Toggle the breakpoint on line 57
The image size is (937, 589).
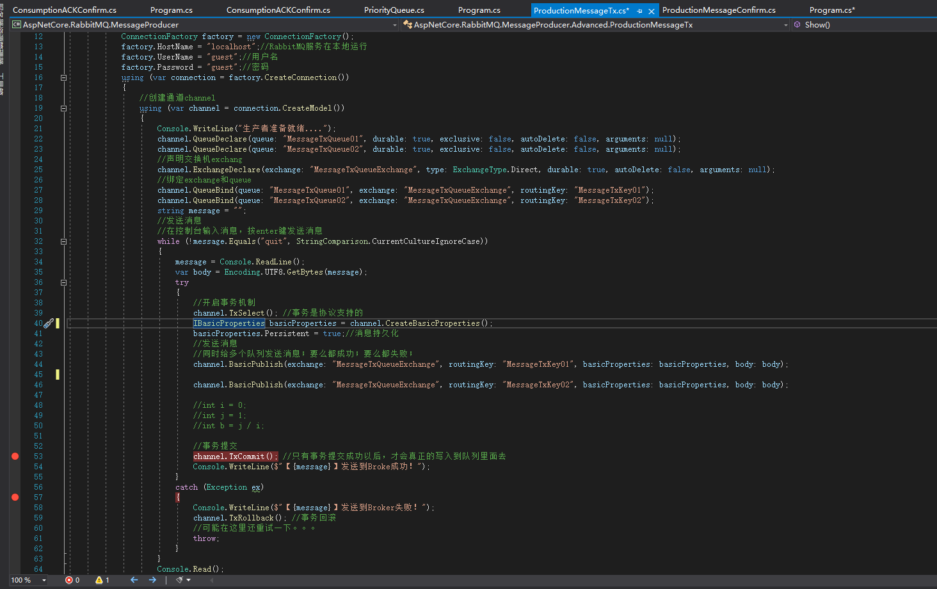[x=15, y=496]
